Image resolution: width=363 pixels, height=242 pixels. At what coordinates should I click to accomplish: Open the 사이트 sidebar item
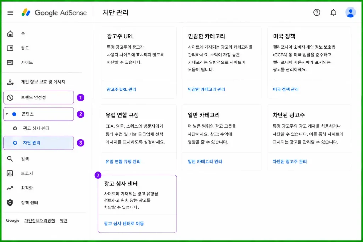pos(27,62)
